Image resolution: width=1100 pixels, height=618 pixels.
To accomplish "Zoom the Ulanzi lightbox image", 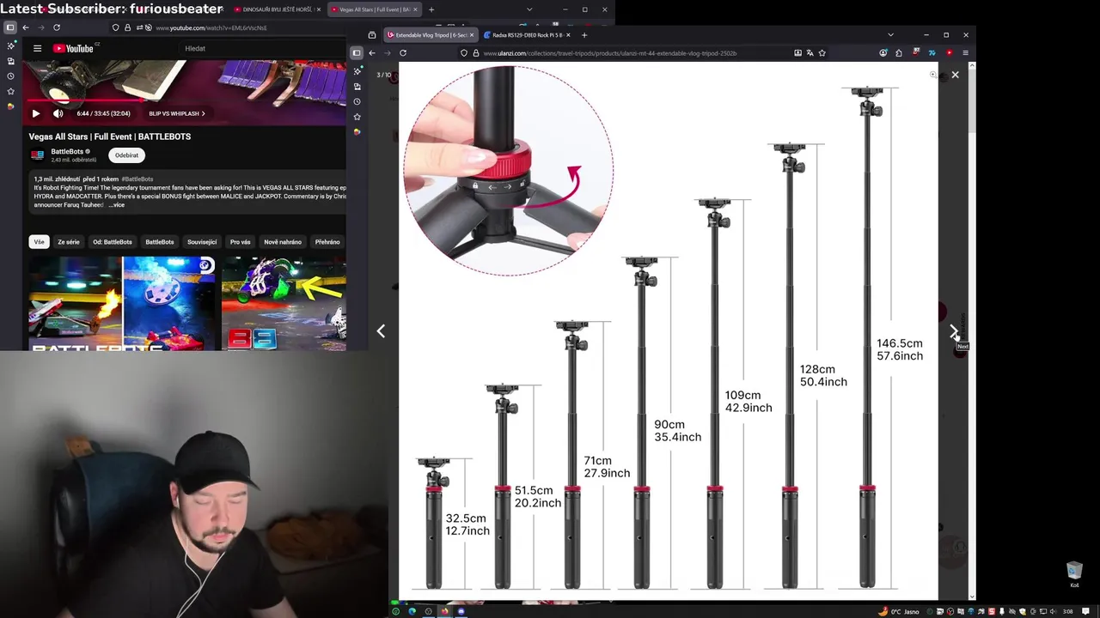I will click(933, 75).
